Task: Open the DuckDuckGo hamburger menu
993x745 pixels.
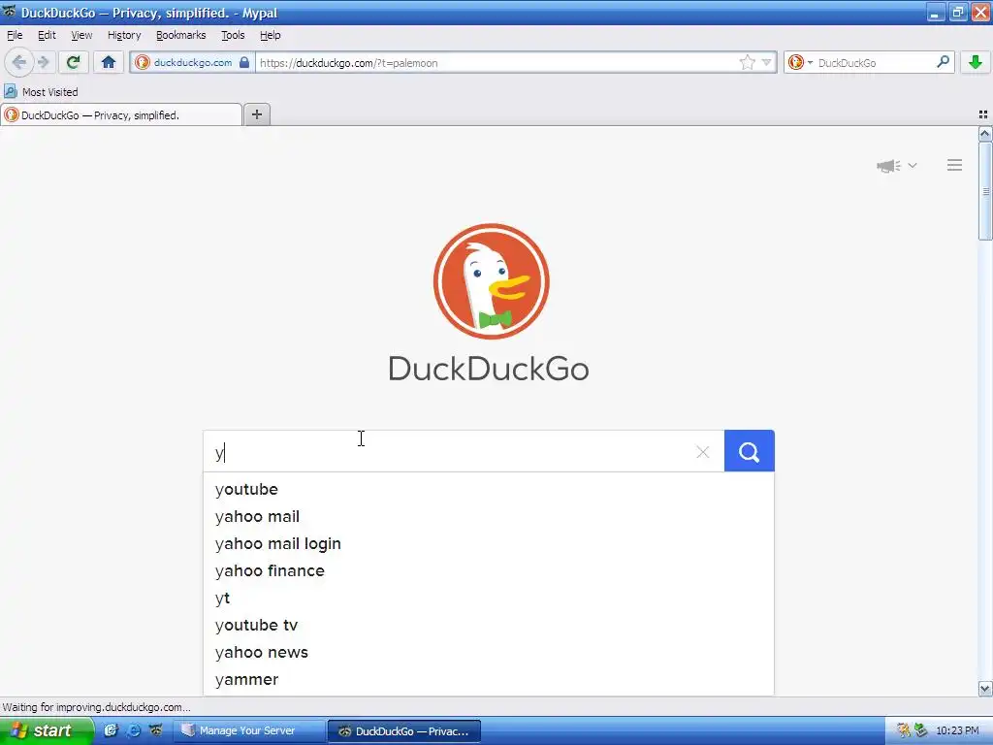Action: pos(954,165)
